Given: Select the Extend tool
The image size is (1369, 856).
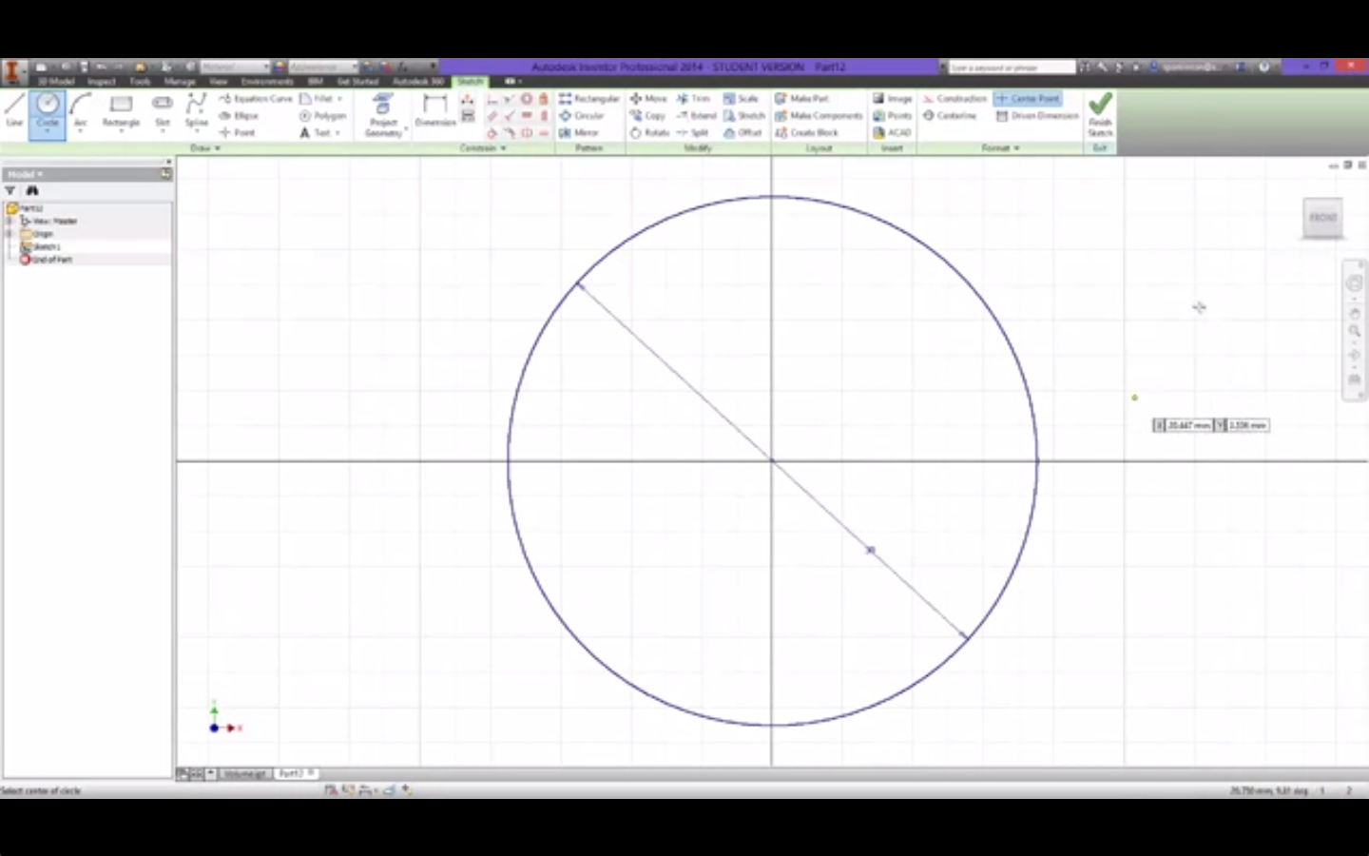Looking at the screenshot, I should click(696, 116).
